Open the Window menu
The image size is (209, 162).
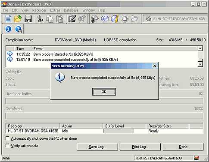pyautogui.click(x=88, y=10)
